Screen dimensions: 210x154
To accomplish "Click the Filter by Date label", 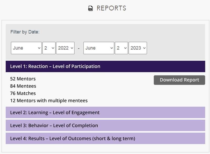I will pyautogui.click(x=25, y=32).
